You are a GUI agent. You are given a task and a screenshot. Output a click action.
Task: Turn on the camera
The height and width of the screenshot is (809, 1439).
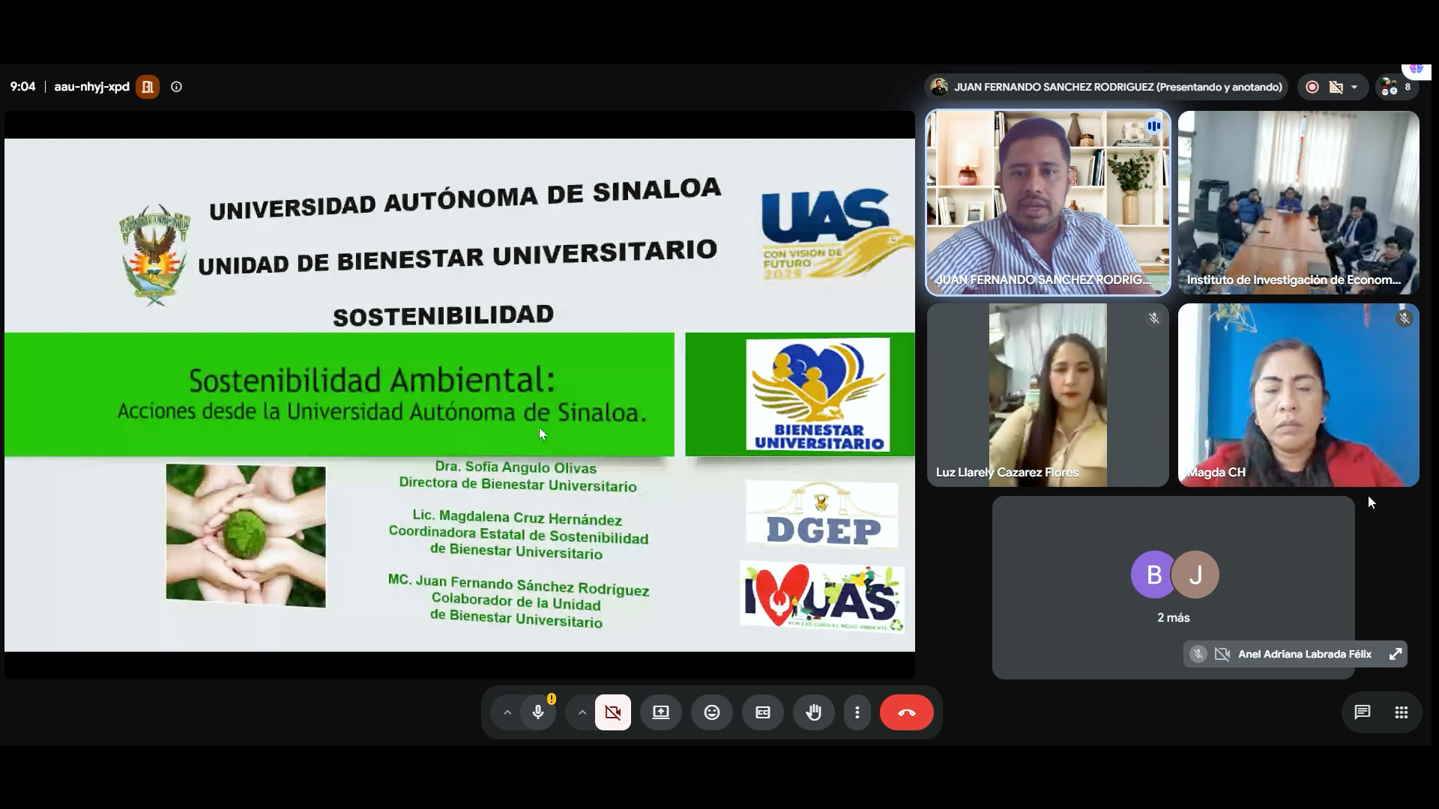613,712
